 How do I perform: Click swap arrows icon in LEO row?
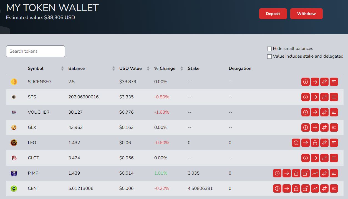[324, 143]
